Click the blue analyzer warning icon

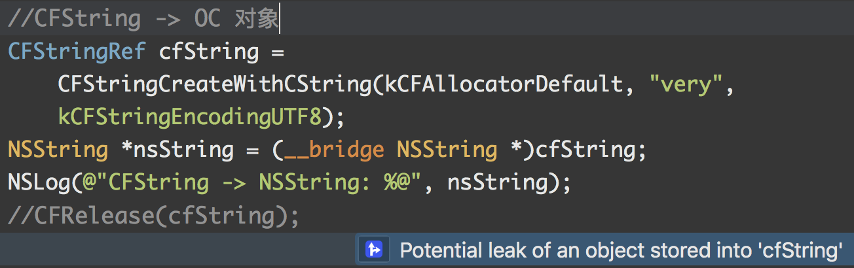pos(374,250)
